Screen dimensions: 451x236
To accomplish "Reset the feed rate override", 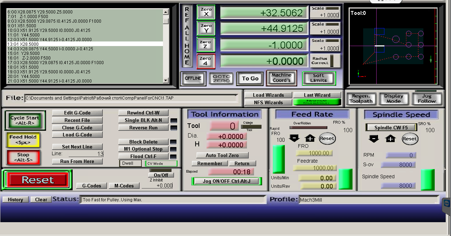I will click(x=327, y=139).
